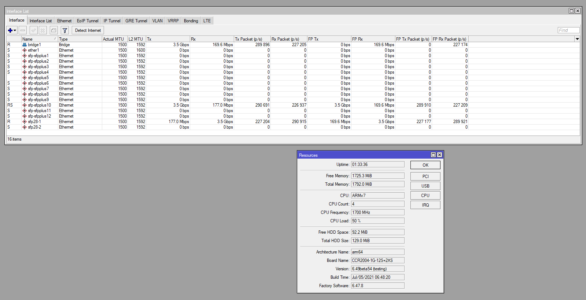
Task: Switch to the Interface List tab
Action: pyautogui.click(x=41, y=21)
